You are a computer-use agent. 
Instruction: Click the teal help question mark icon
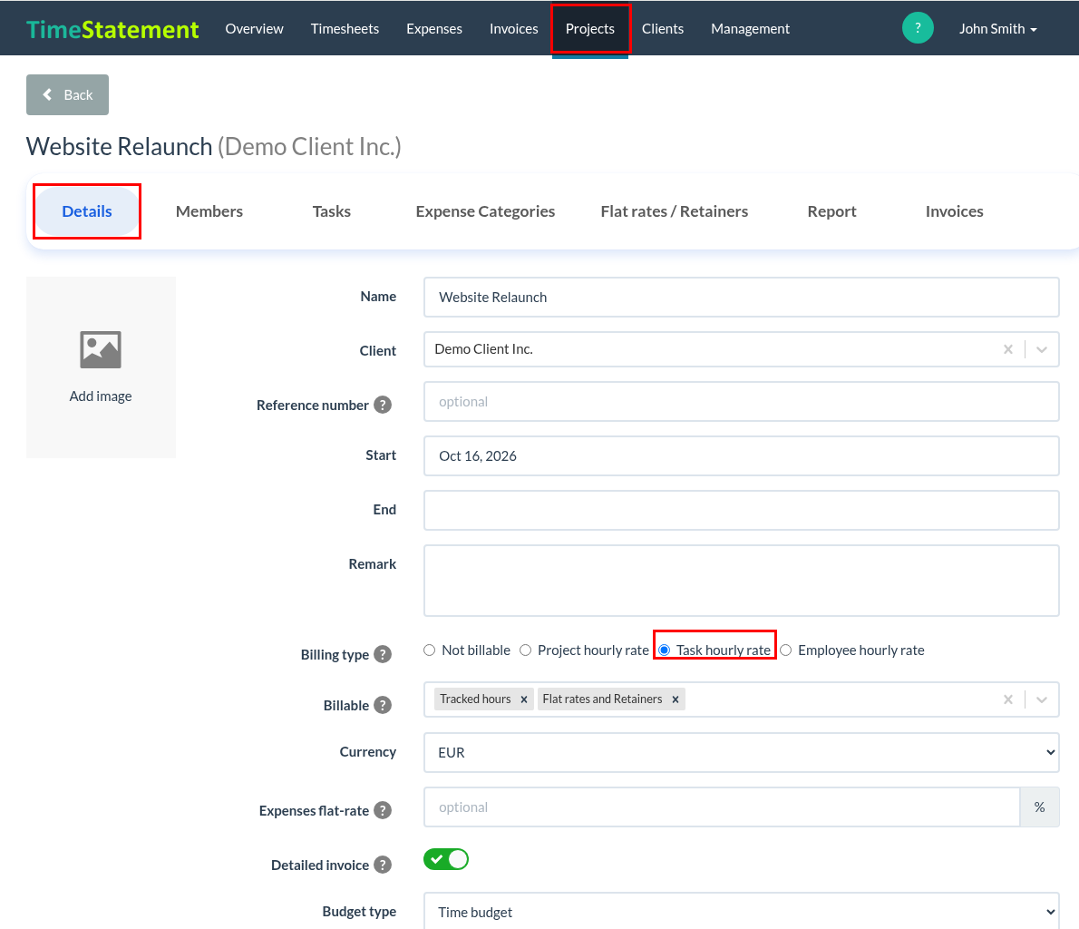(918, 28)
